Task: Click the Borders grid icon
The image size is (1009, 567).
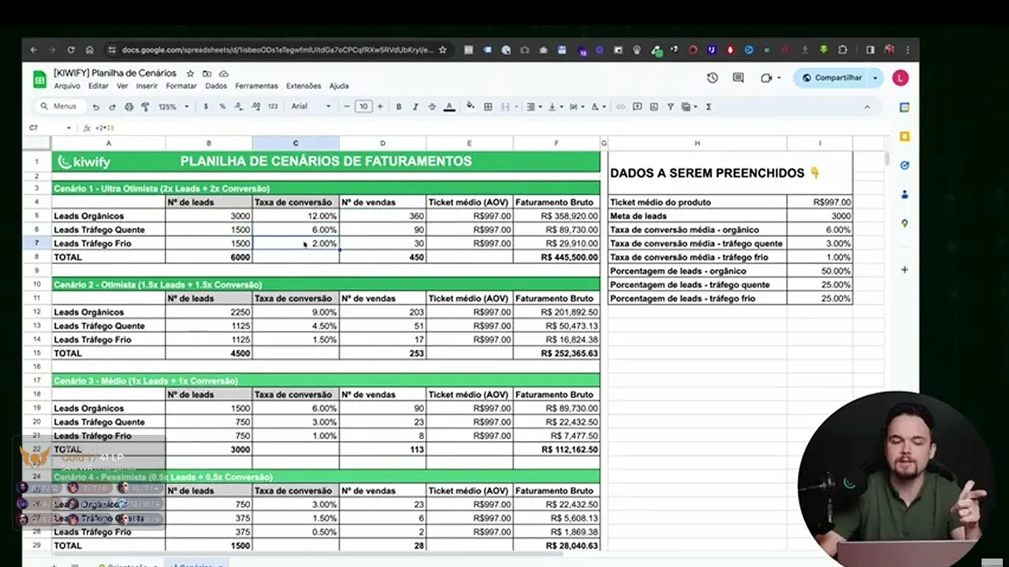Action: pyautogui.click(x=488, y=106)
